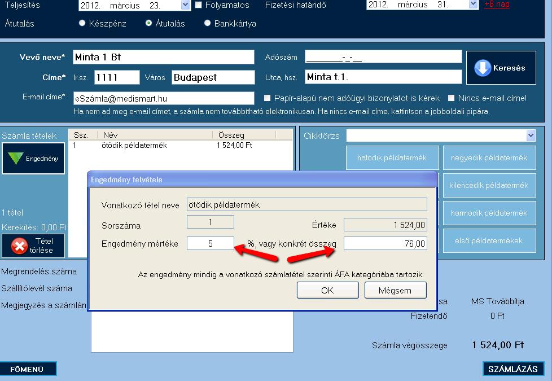Screen dimensions: 552x381
Task: Click the 1 tétel count label
Action: (12, 213)
